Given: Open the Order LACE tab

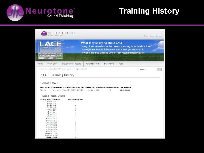Looking at the screenshot, I should 52,64.
